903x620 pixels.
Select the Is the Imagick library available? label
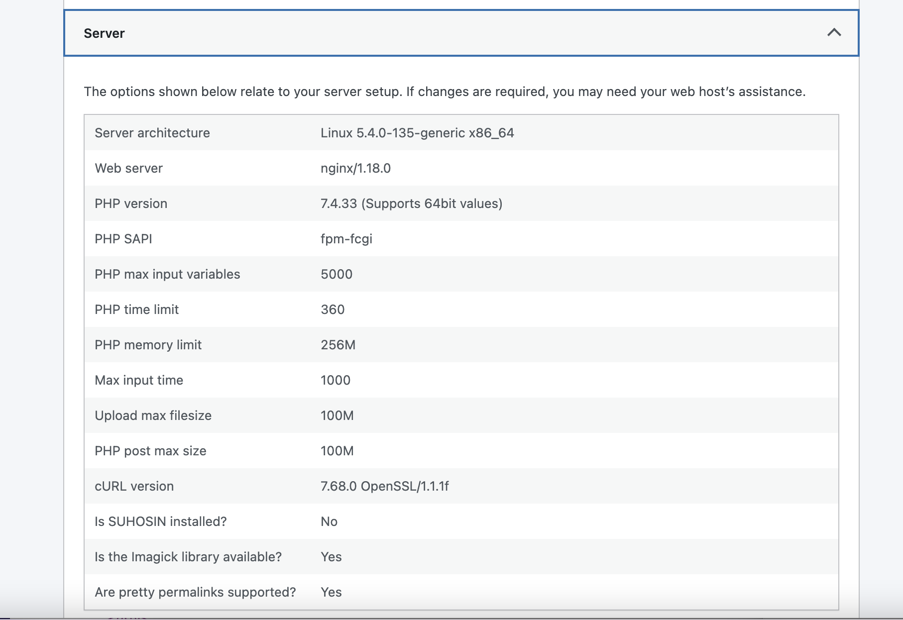[x=188, y=557]
